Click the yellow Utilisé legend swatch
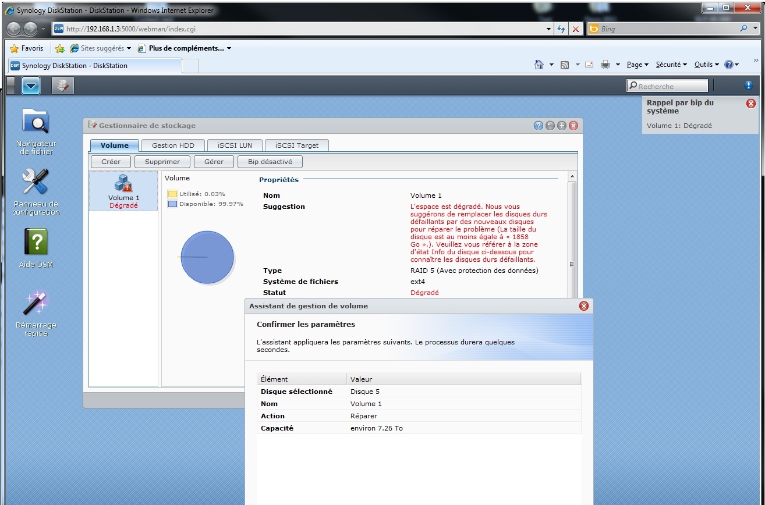765x505 pixels. (x=172, y=194)
